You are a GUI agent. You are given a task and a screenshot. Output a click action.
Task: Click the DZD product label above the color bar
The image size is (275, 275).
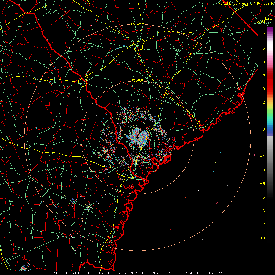pyautogui.click(x=268, y=18)
